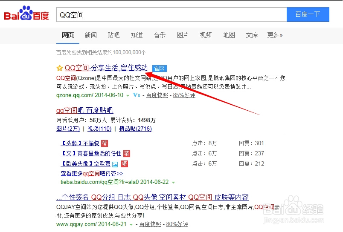The image size is (343, 232).
Task: Click the 精 badge beside 【头像】不愉快
Action: pyautogui.click(x=105, y=143)
